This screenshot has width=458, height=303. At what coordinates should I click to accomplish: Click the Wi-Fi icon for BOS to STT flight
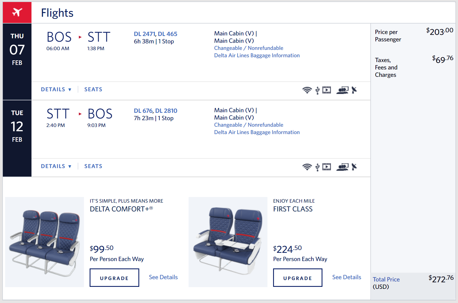[x=307, y=90]
